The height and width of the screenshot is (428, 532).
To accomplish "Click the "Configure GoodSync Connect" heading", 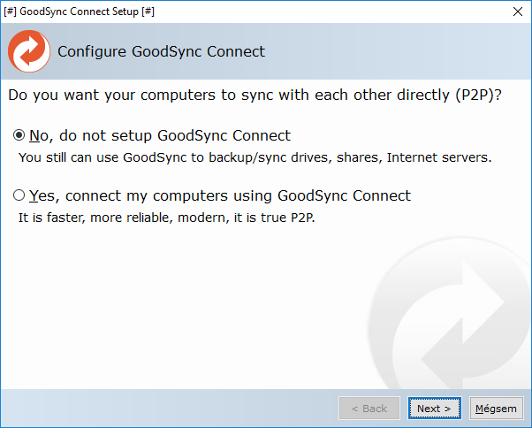I will tap(161, 51).
